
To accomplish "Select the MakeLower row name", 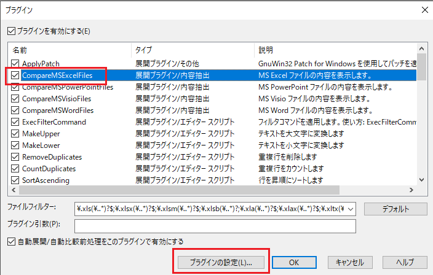I will 41,145.
